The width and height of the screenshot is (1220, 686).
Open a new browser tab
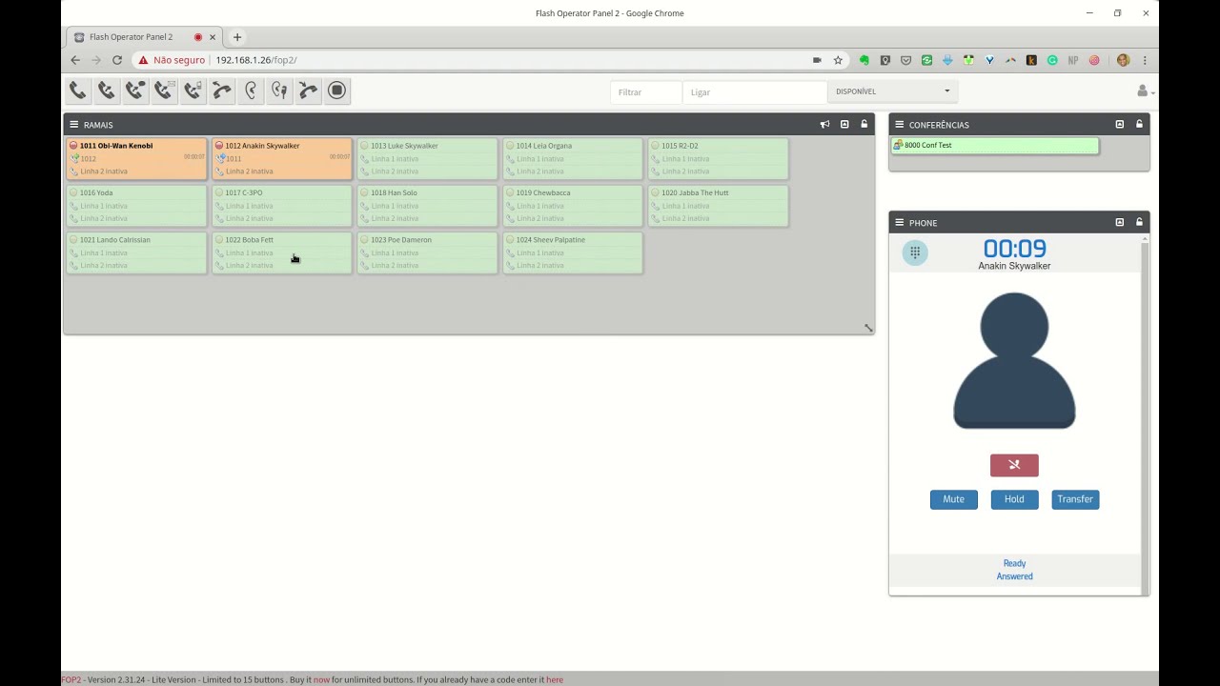click(237, 37)
